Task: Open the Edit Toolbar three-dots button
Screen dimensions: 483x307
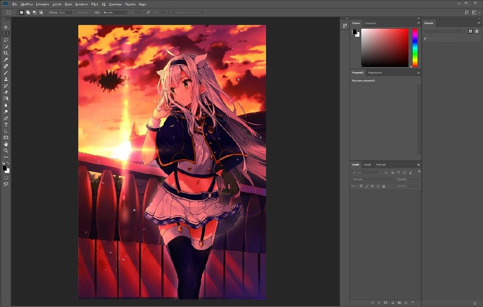Action: (6, 157)
